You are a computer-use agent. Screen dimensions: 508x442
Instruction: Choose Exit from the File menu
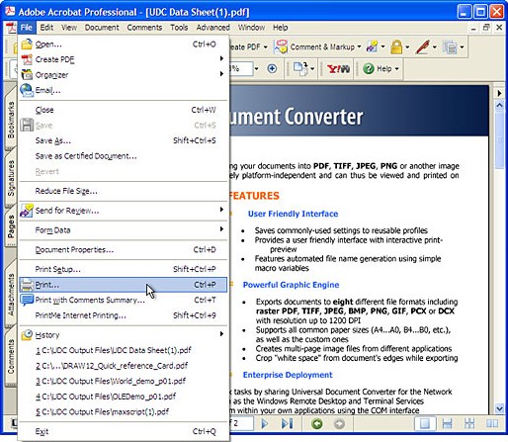point(123,431)
